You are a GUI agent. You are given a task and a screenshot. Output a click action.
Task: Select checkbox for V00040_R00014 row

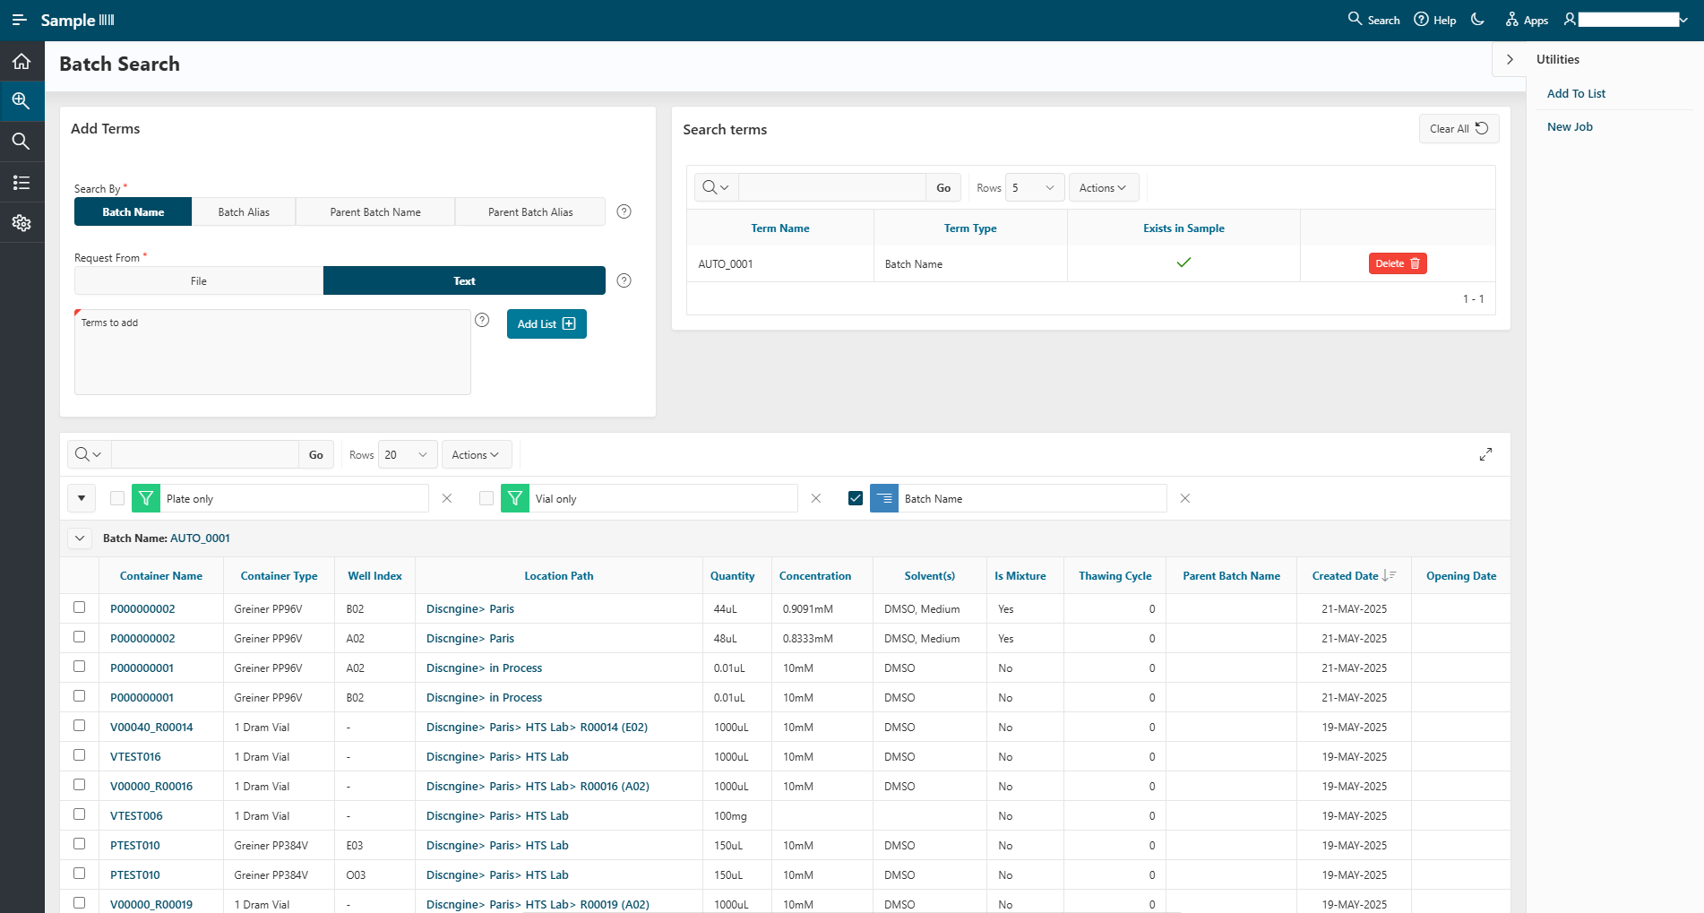pyautogui.click(x=80, y=726)
